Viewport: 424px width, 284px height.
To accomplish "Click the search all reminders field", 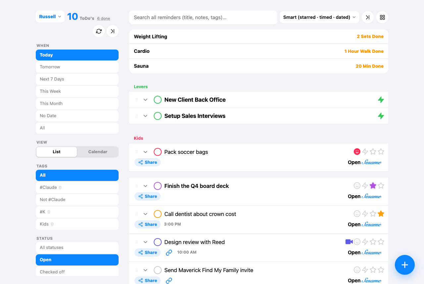I will (203, 17).
